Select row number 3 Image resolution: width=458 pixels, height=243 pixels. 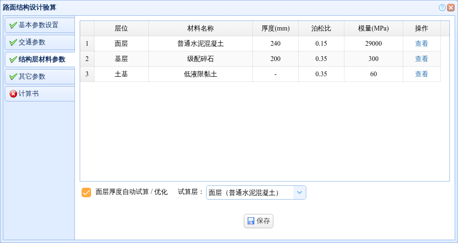87,74
